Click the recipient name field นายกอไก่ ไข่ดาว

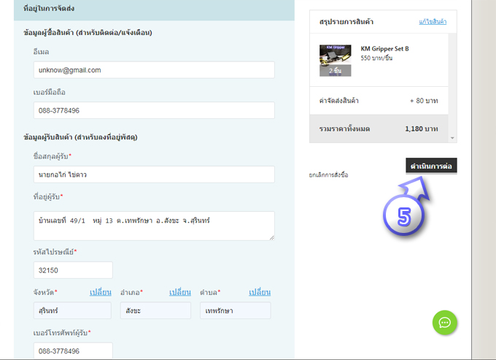tap(154, 175)
